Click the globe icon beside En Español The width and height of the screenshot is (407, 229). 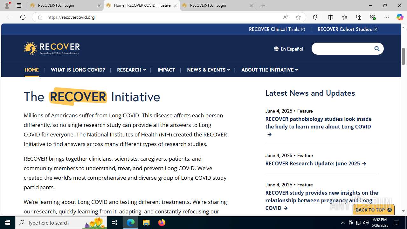276,49
